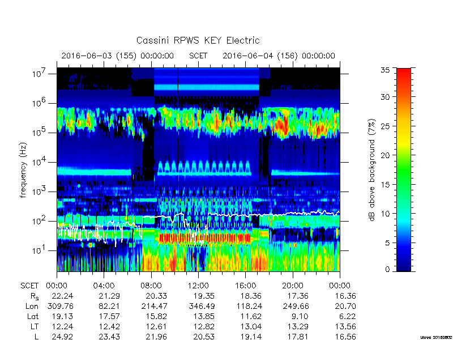This screenshot has width=453, height=340.
Task: Click the Lat row label
Action: coord(33,316)
